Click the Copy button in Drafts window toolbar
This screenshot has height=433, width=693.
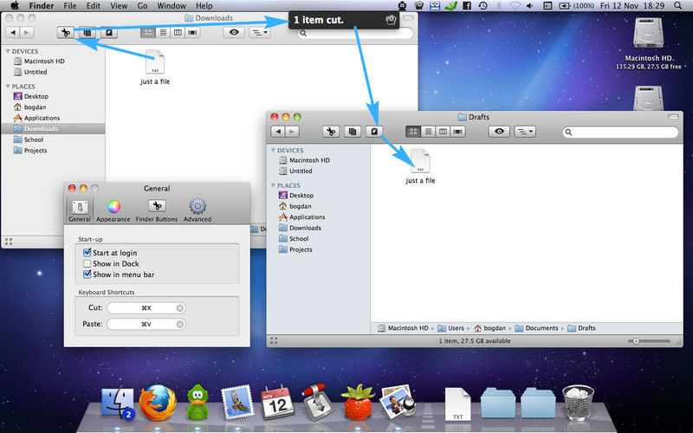(353, 132)
